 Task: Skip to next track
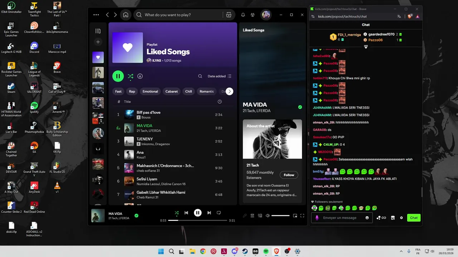(x=209, y=213)
